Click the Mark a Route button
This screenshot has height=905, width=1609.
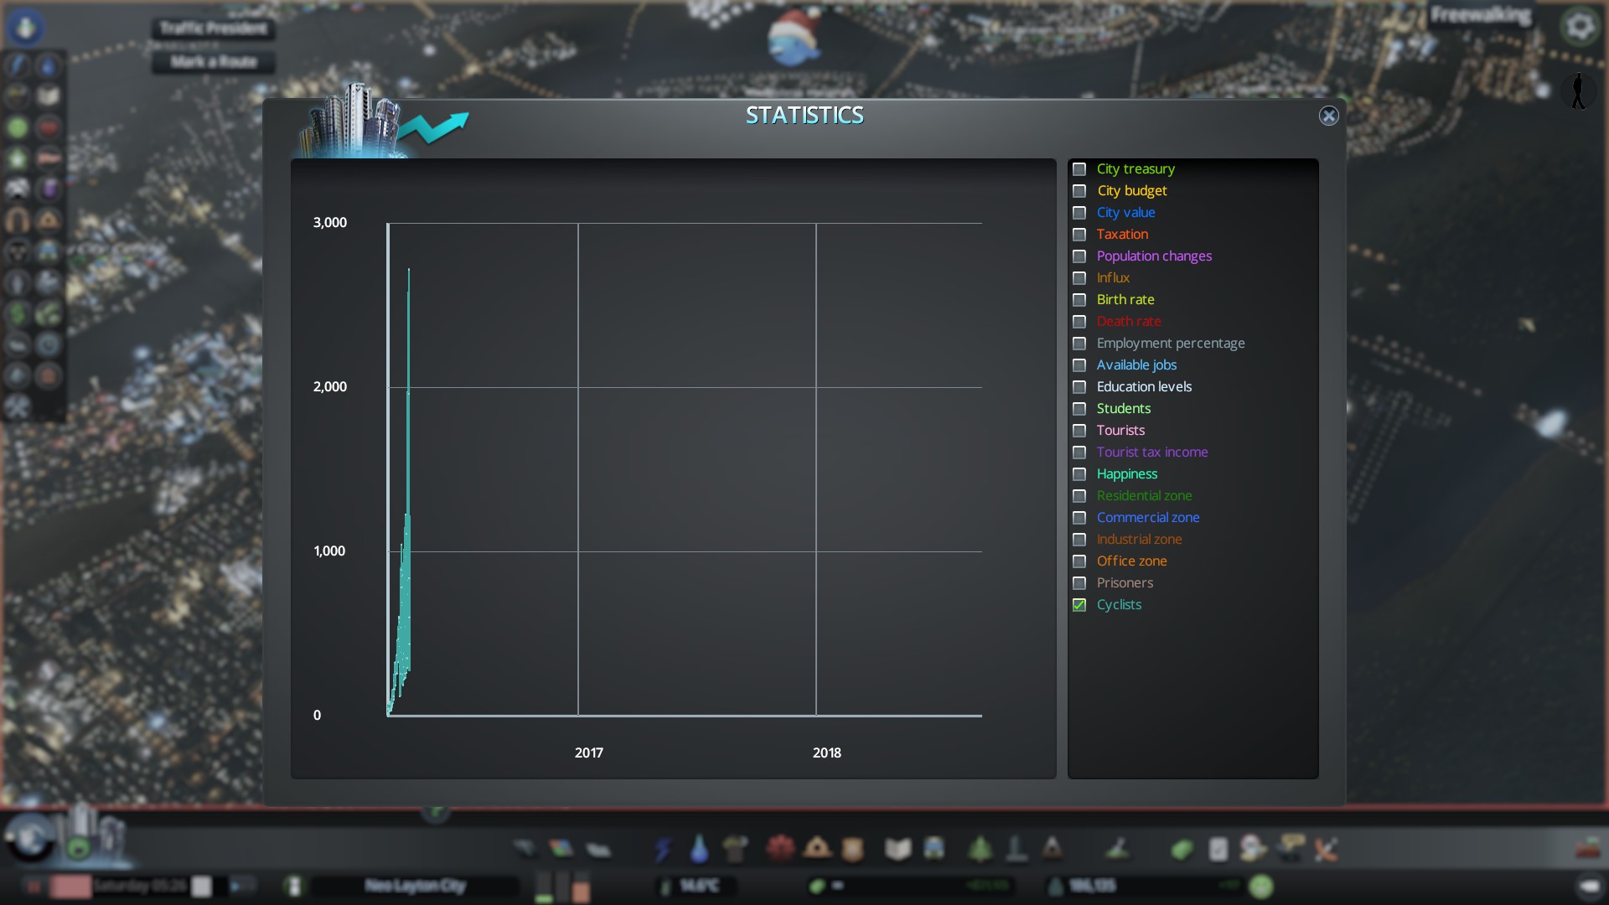pos(213,62)
